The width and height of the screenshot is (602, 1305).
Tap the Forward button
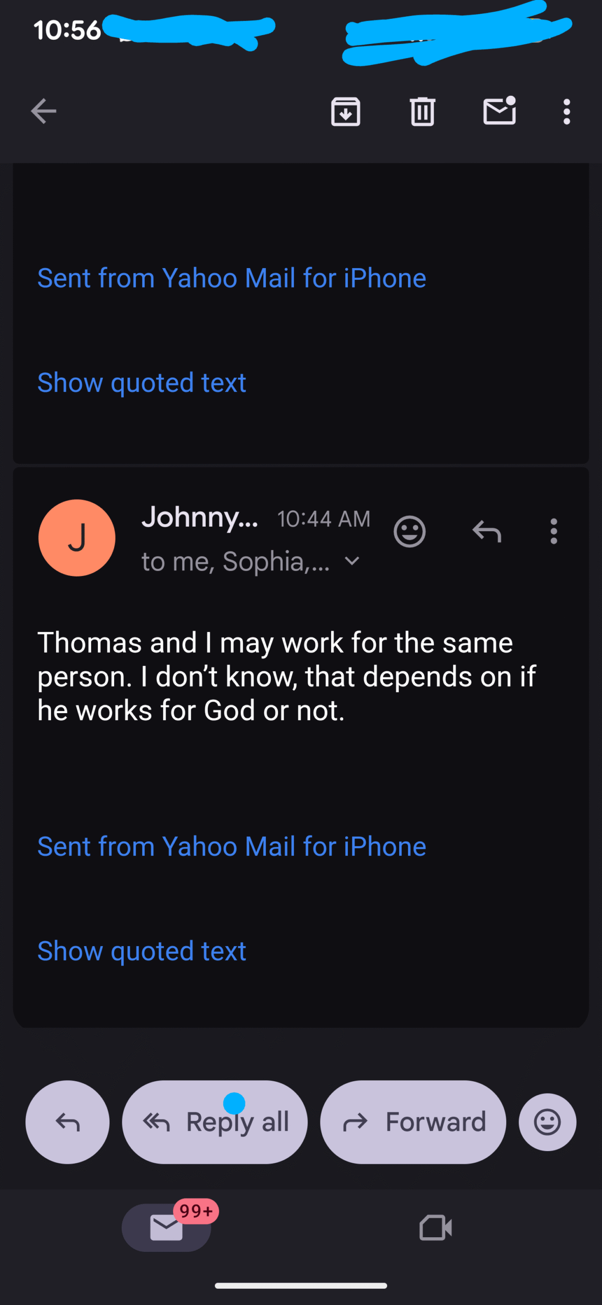(x=413, y=1122)
